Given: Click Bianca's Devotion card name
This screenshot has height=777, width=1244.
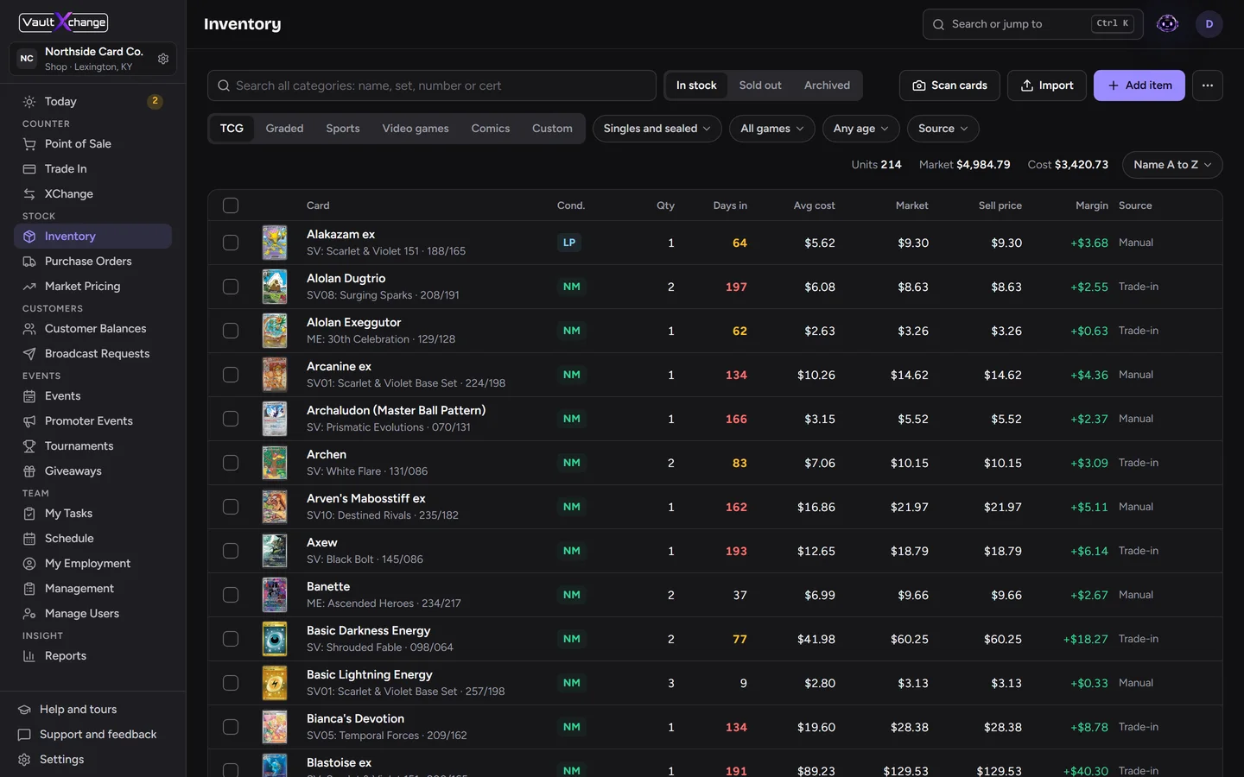Looking at the screenshot, I should point(355,719).
